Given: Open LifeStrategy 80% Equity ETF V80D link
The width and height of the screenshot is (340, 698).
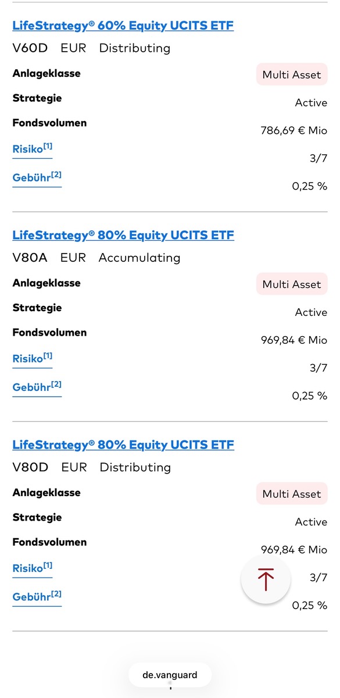Looking at the screenshot, I should coord(123,445).
